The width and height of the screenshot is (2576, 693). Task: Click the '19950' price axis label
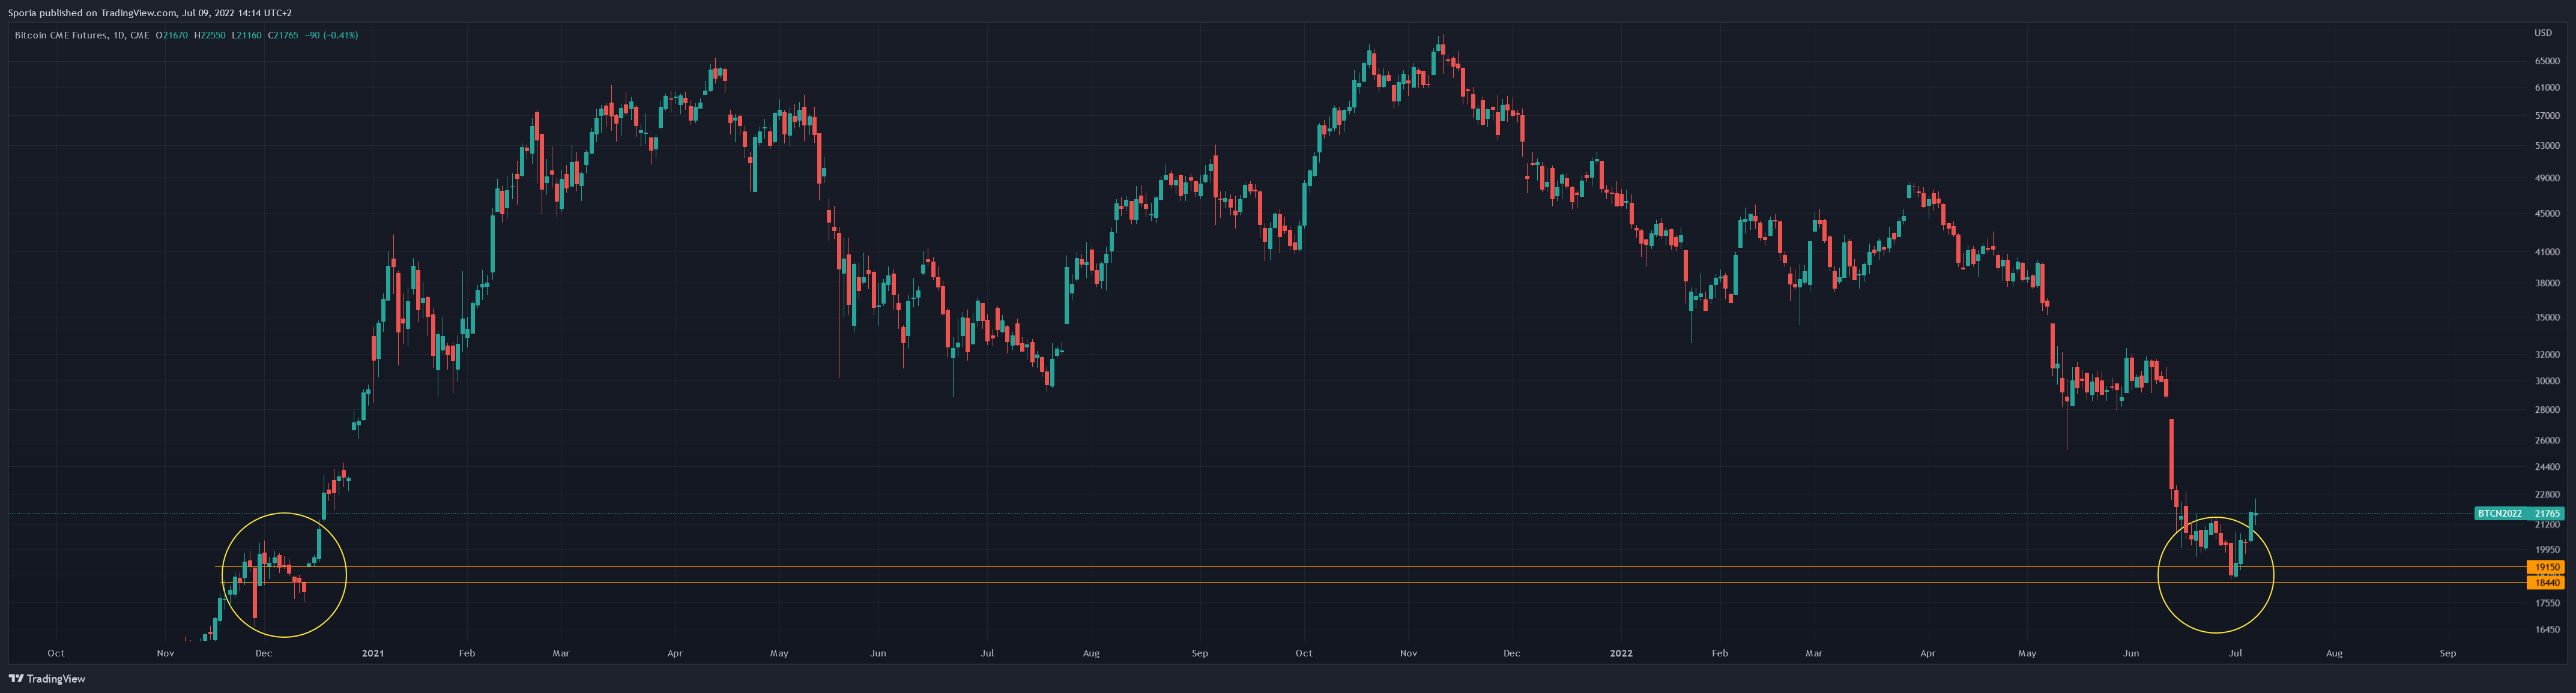2547,550
